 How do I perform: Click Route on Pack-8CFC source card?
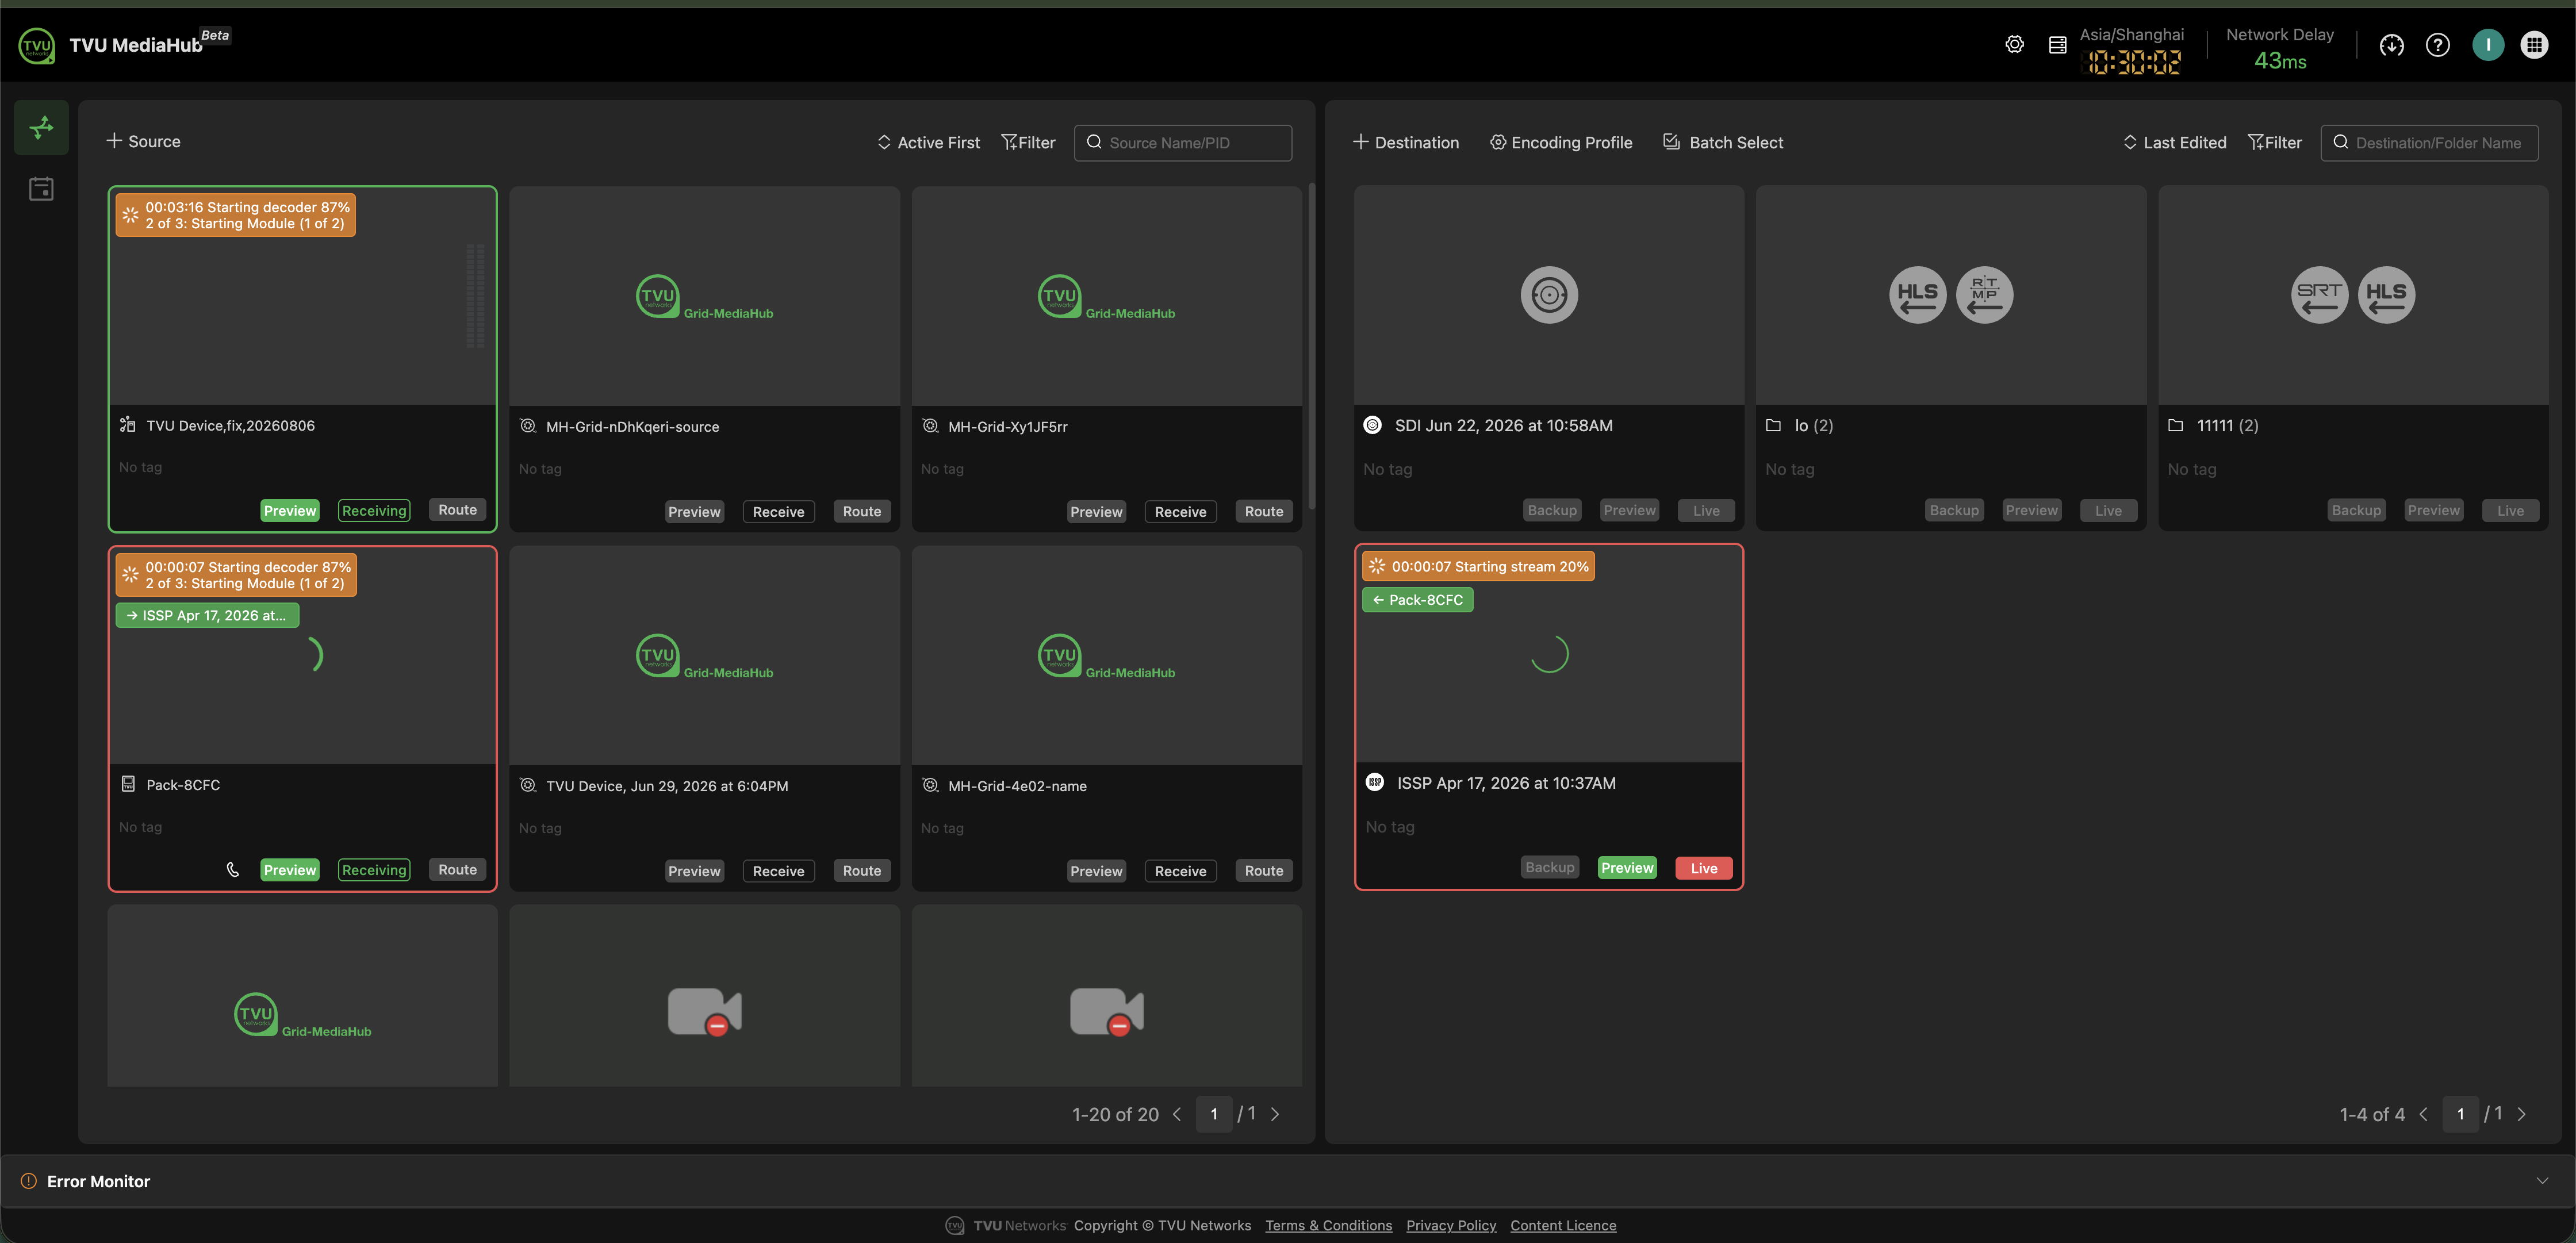[x=457, y=870]
